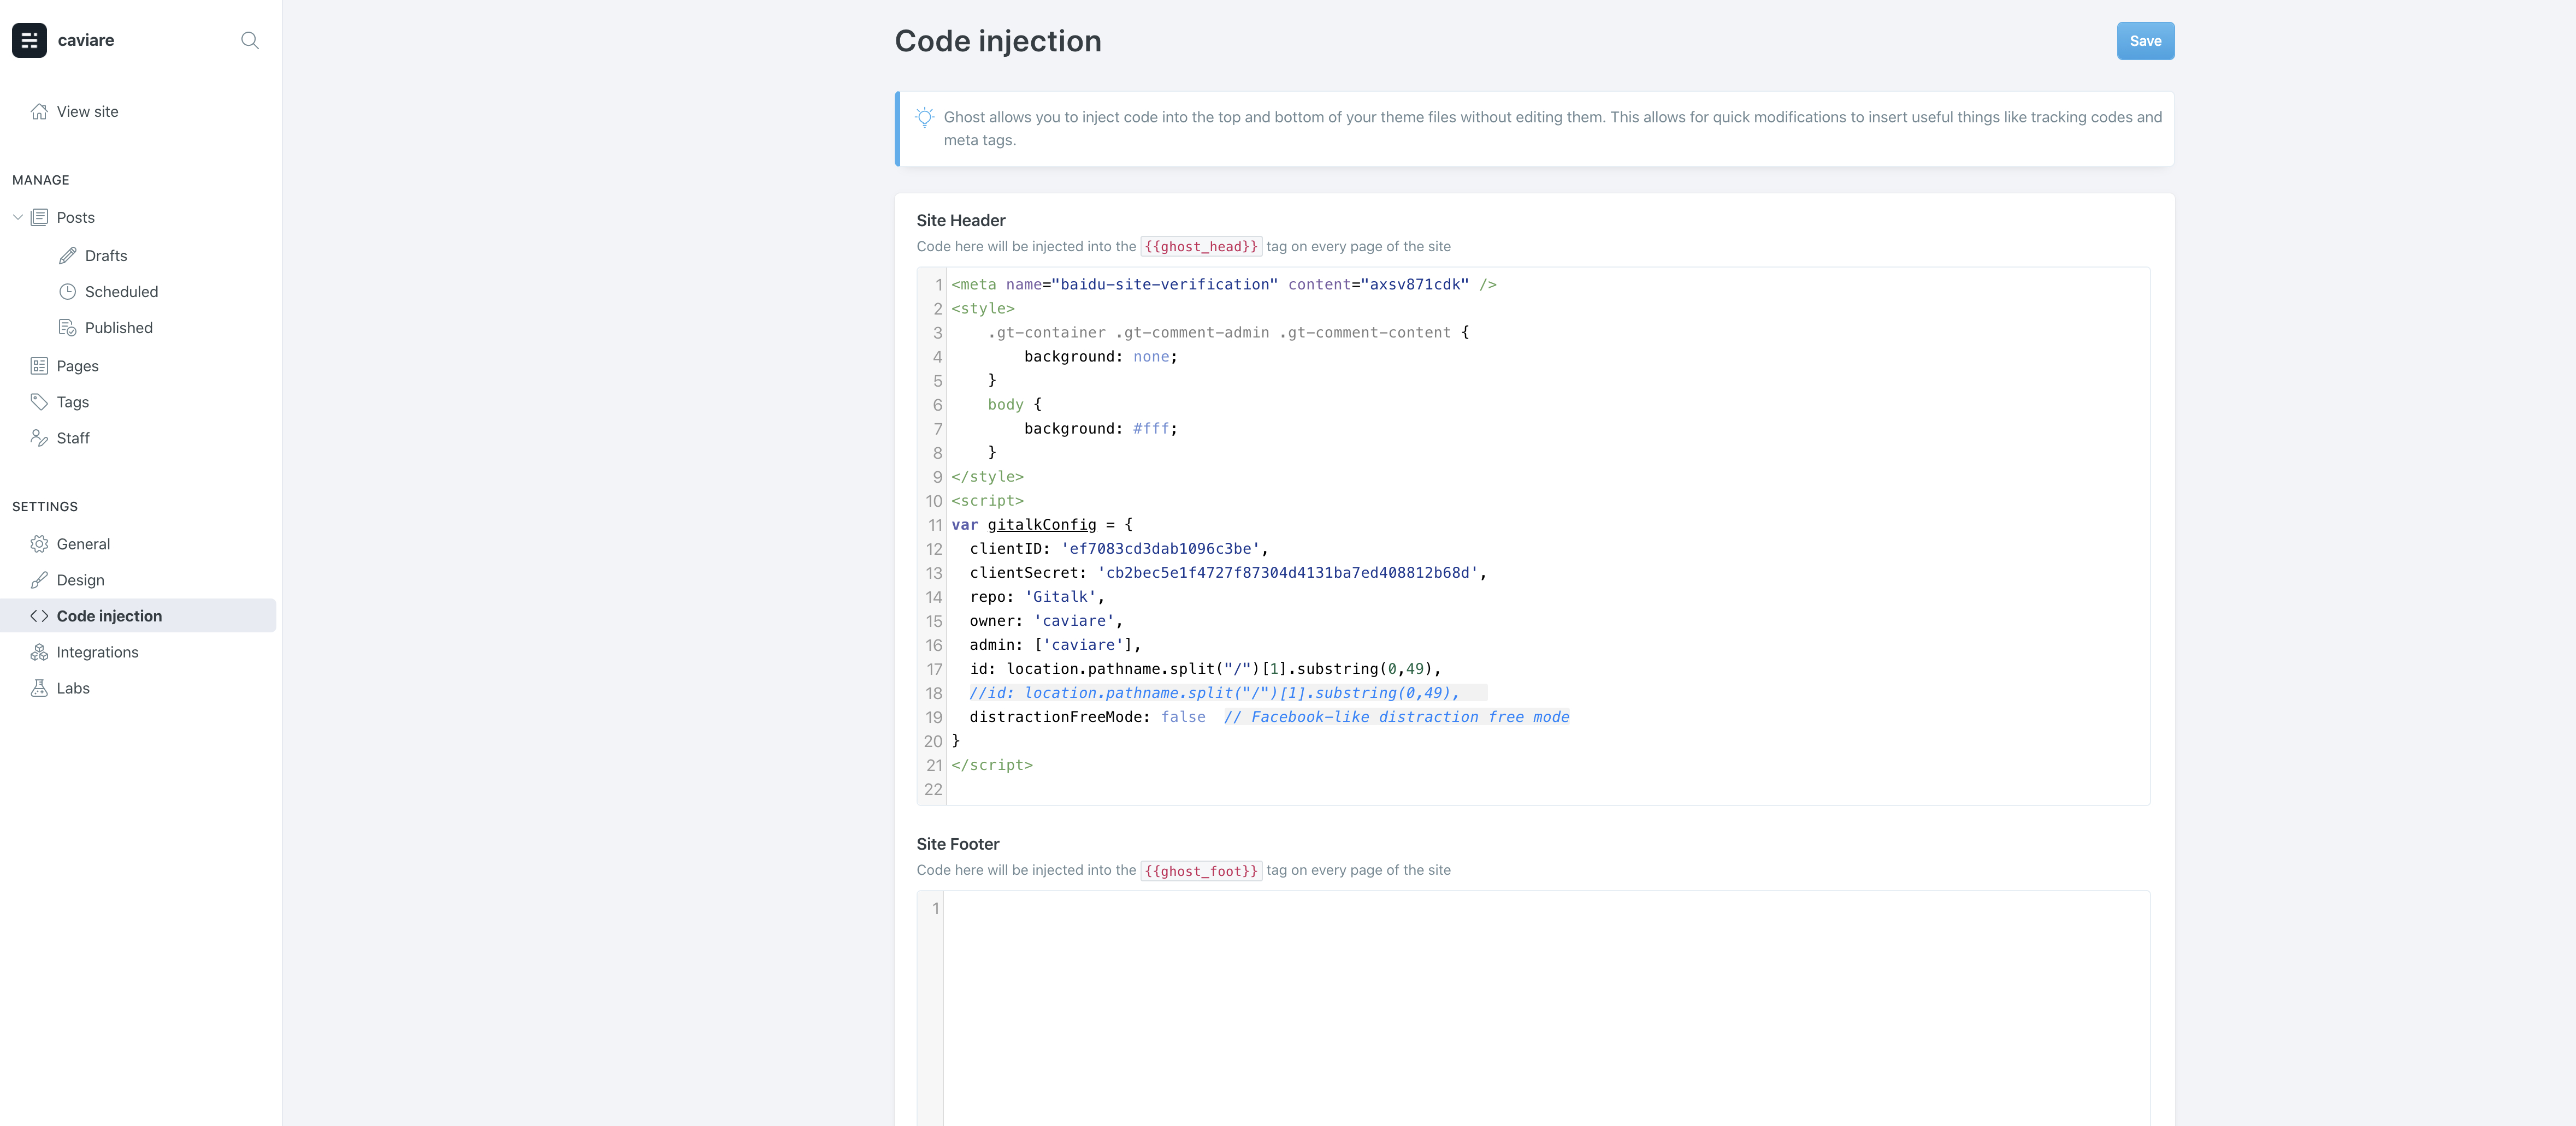Click the Tags label icon
Screen dimensions: 2576x1126
(x=39, y=402)
